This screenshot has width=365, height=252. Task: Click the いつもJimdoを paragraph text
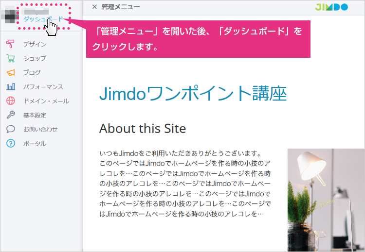click(x=185, y=184)
